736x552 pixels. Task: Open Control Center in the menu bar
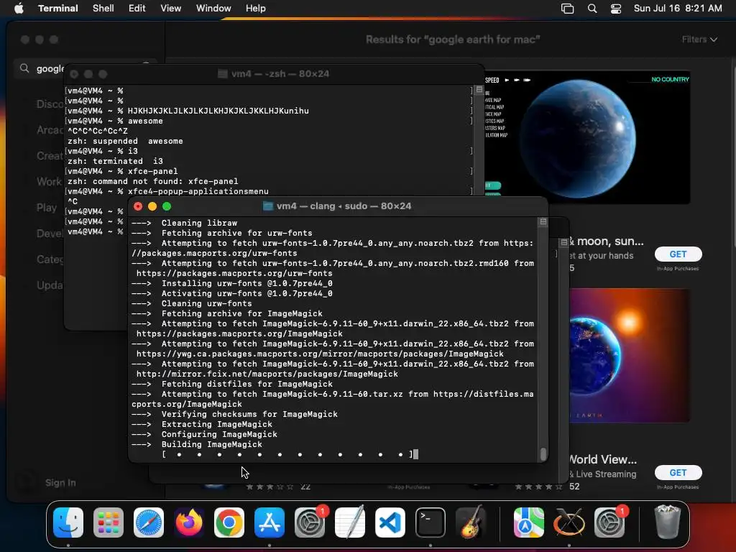click(616, 9)
